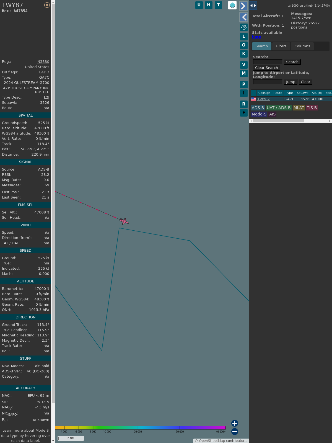This screenshot has height=443, width=332.
Task: Collapse sidebar with left chevron arrow
Action: pos(243,17)
